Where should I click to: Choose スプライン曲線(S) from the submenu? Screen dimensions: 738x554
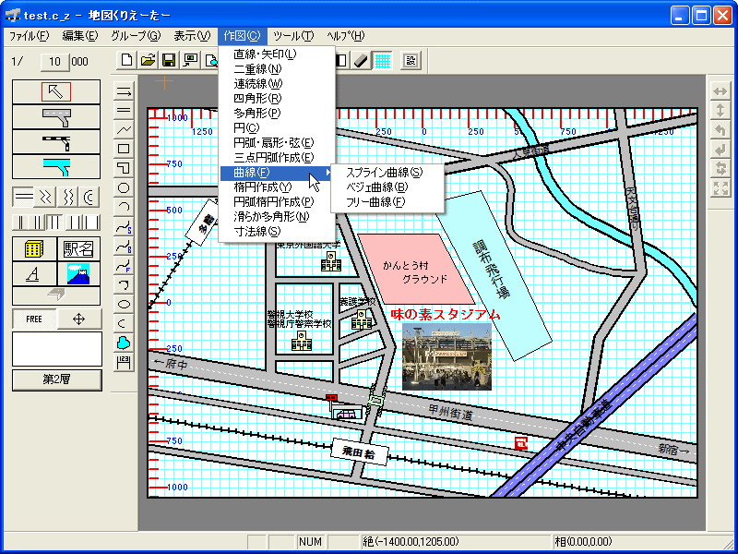click(x=383, y=173)
